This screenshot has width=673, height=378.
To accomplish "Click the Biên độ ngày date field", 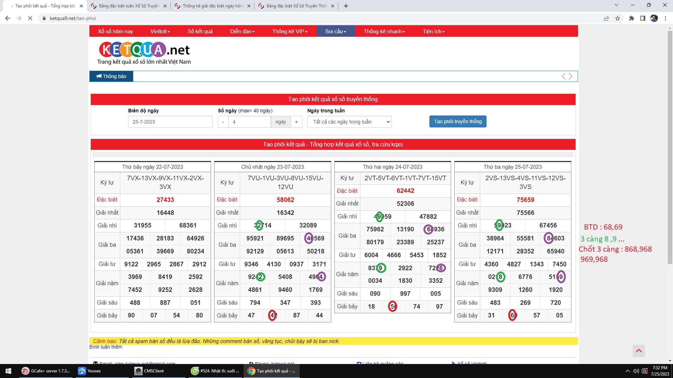I will click(x=170, y=122).
